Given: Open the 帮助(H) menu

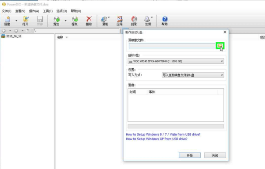Looking at the screenshot, I should pos(76,11).
